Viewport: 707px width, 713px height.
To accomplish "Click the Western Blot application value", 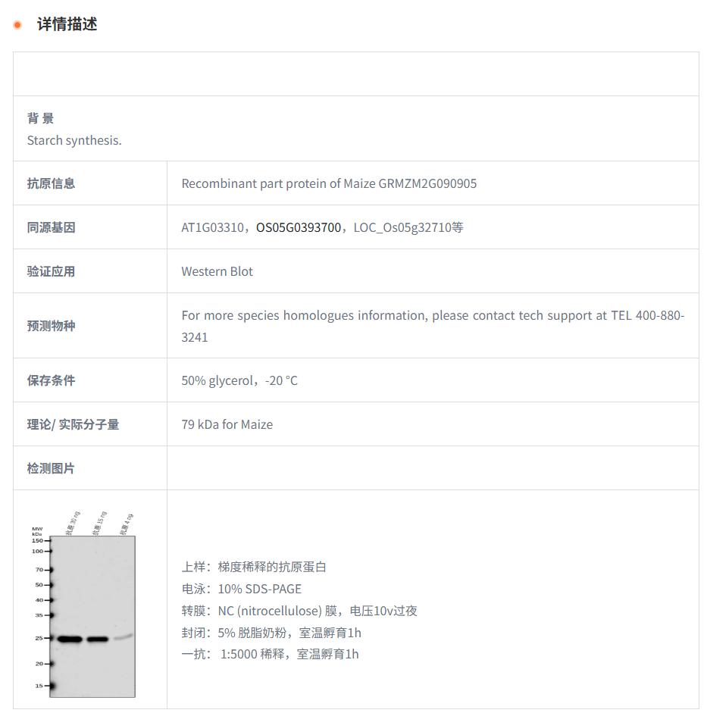I will (x=217, y=271).
